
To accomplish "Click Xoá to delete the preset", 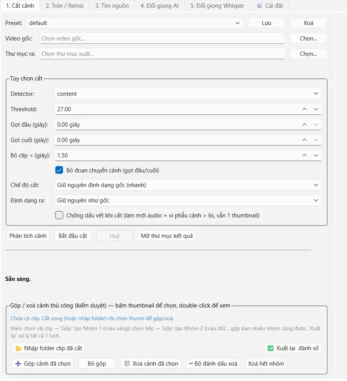I will [308, 23].
